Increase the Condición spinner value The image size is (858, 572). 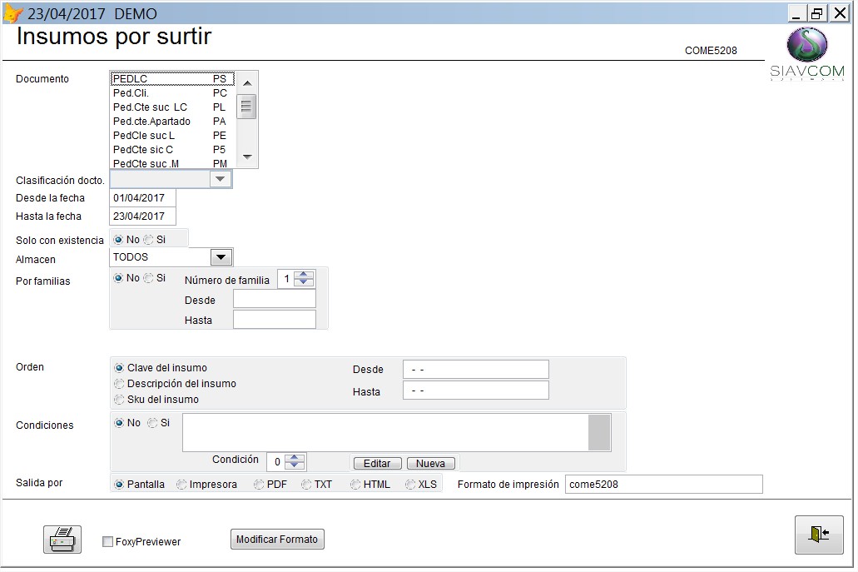(x=295, y=458)
